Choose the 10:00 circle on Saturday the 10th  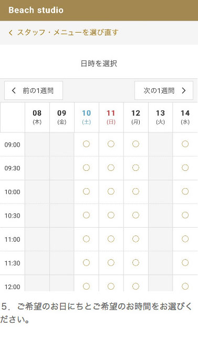86,191
